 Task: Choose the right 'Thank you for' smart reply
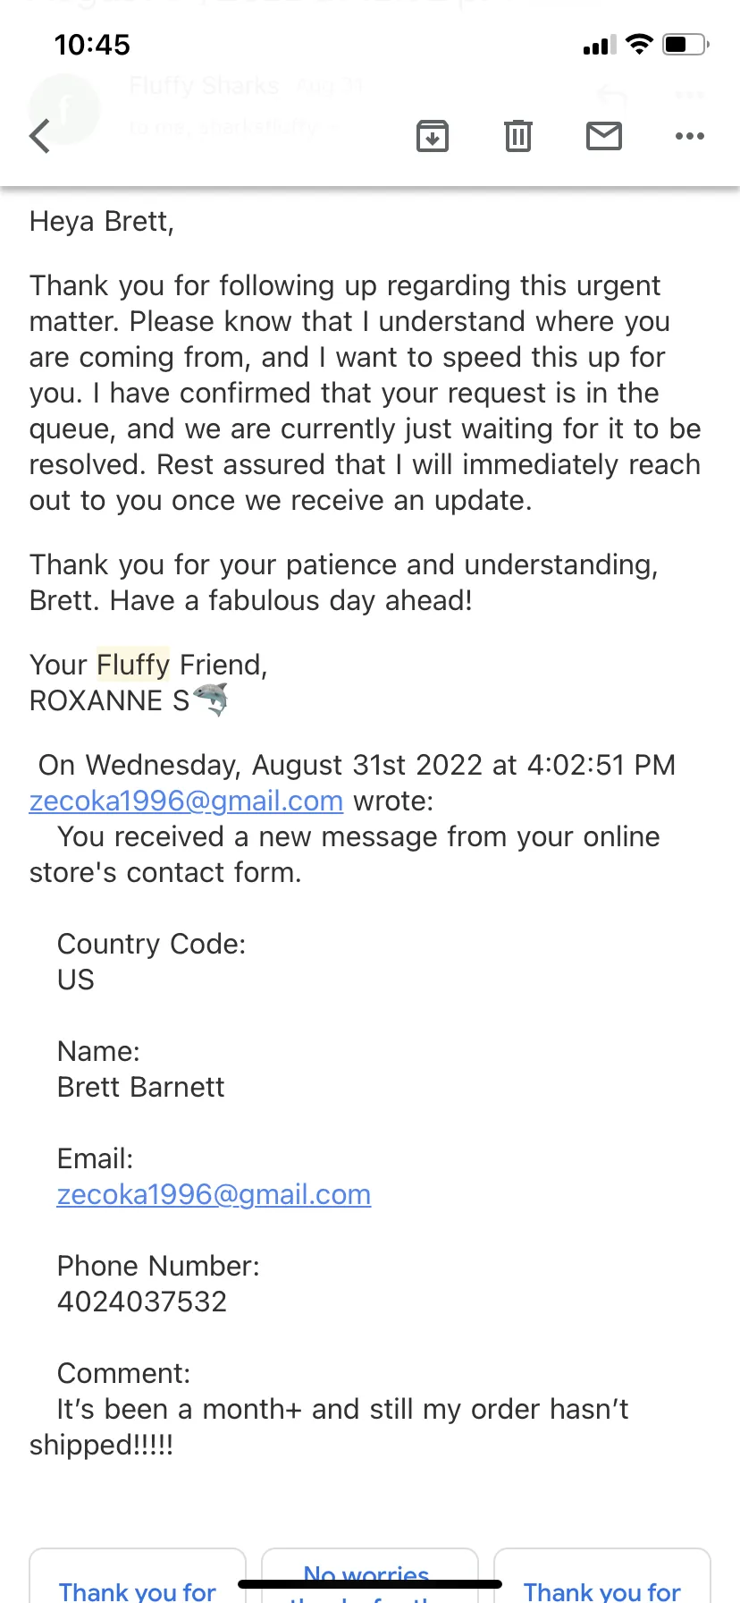coord(602,1576)
